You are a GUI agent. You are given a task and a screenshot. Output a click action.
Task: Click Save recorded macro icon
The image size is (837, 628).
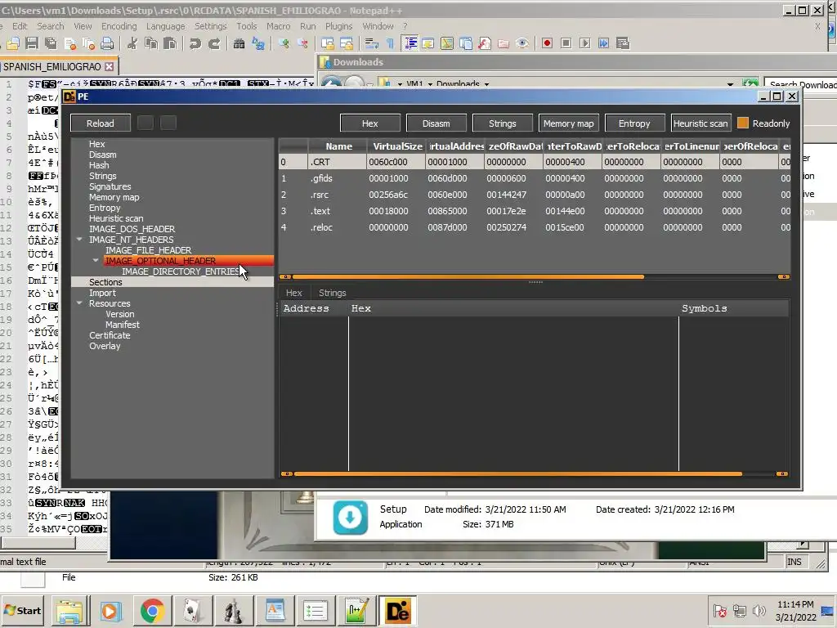pyautogui.click(x=623, y=44)
